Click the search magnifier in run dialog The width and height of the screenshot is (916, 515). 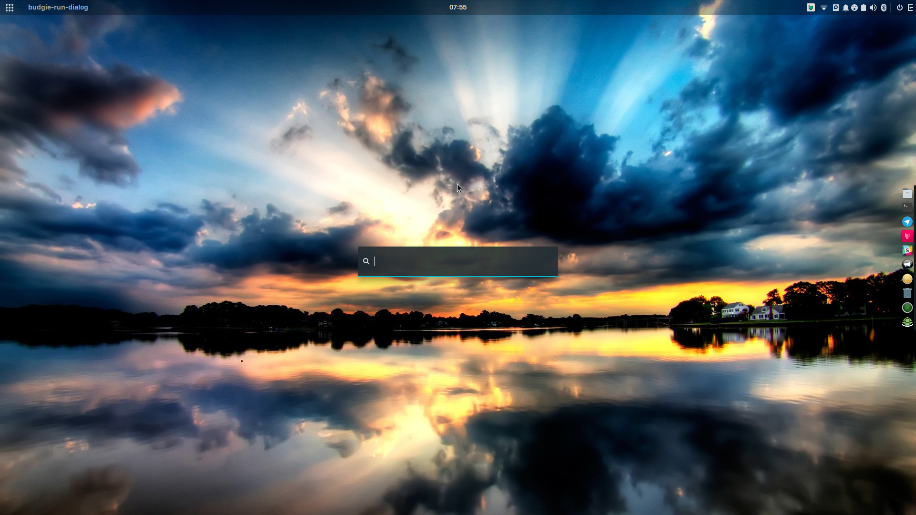(366, 261)
